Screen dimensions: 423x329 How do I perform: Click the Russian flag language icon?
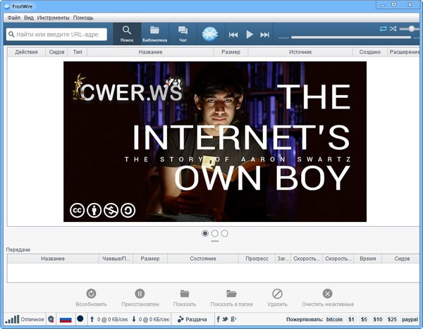tap(66, 319)
